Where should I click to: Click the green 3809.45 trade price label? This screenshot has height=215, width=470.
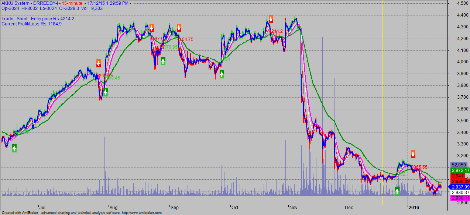point(113,78)
